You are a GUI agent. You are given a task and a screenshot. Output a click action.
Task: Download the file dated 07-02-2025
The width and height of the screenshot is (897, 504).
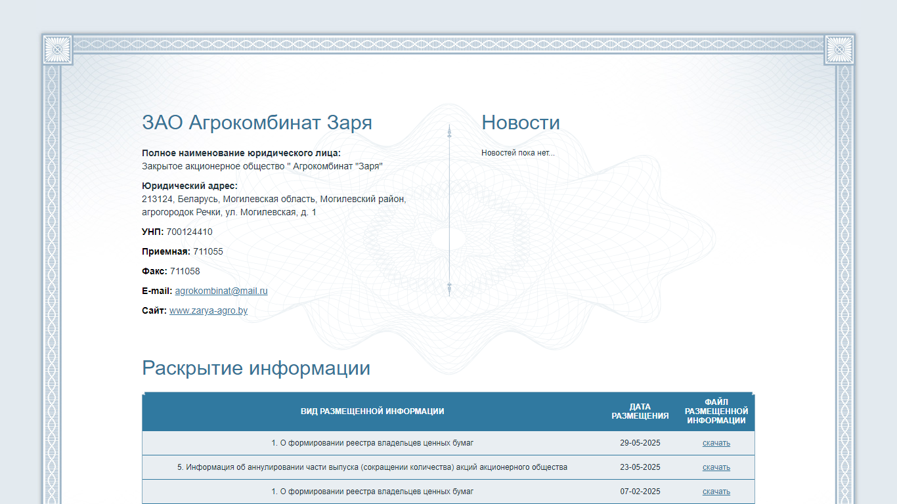pyautogui.click(x=716, y=492)
